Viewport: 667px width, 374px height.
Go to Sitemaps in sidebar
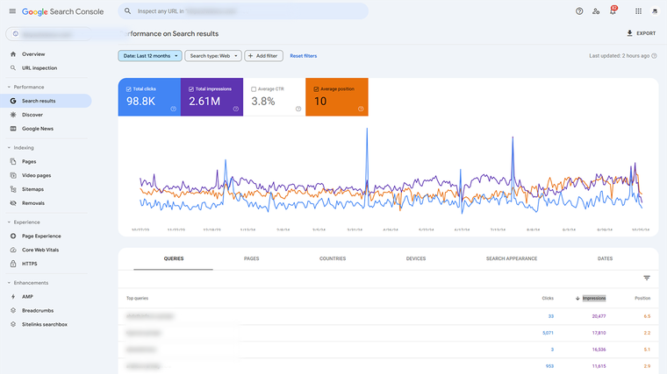click(x=32, y=189)
